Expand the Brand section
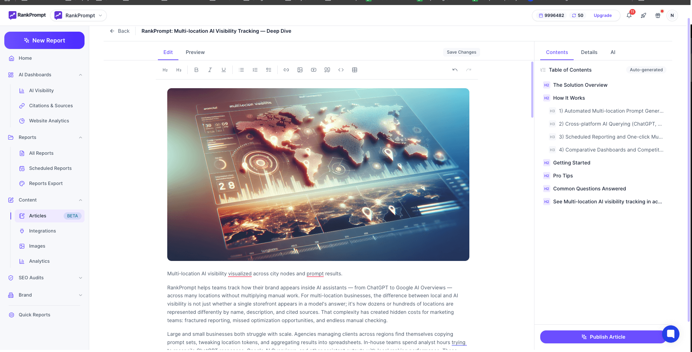 point(81,295)
